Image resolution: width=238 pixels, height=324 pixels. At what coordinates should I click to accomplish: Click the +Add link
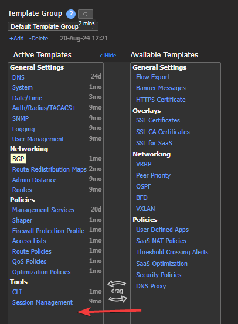pos(16,39)
